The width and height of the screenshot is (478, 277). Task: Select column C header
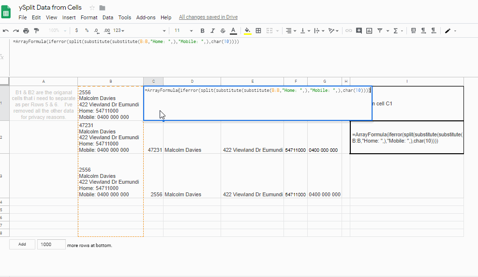[x=153, y=81]
